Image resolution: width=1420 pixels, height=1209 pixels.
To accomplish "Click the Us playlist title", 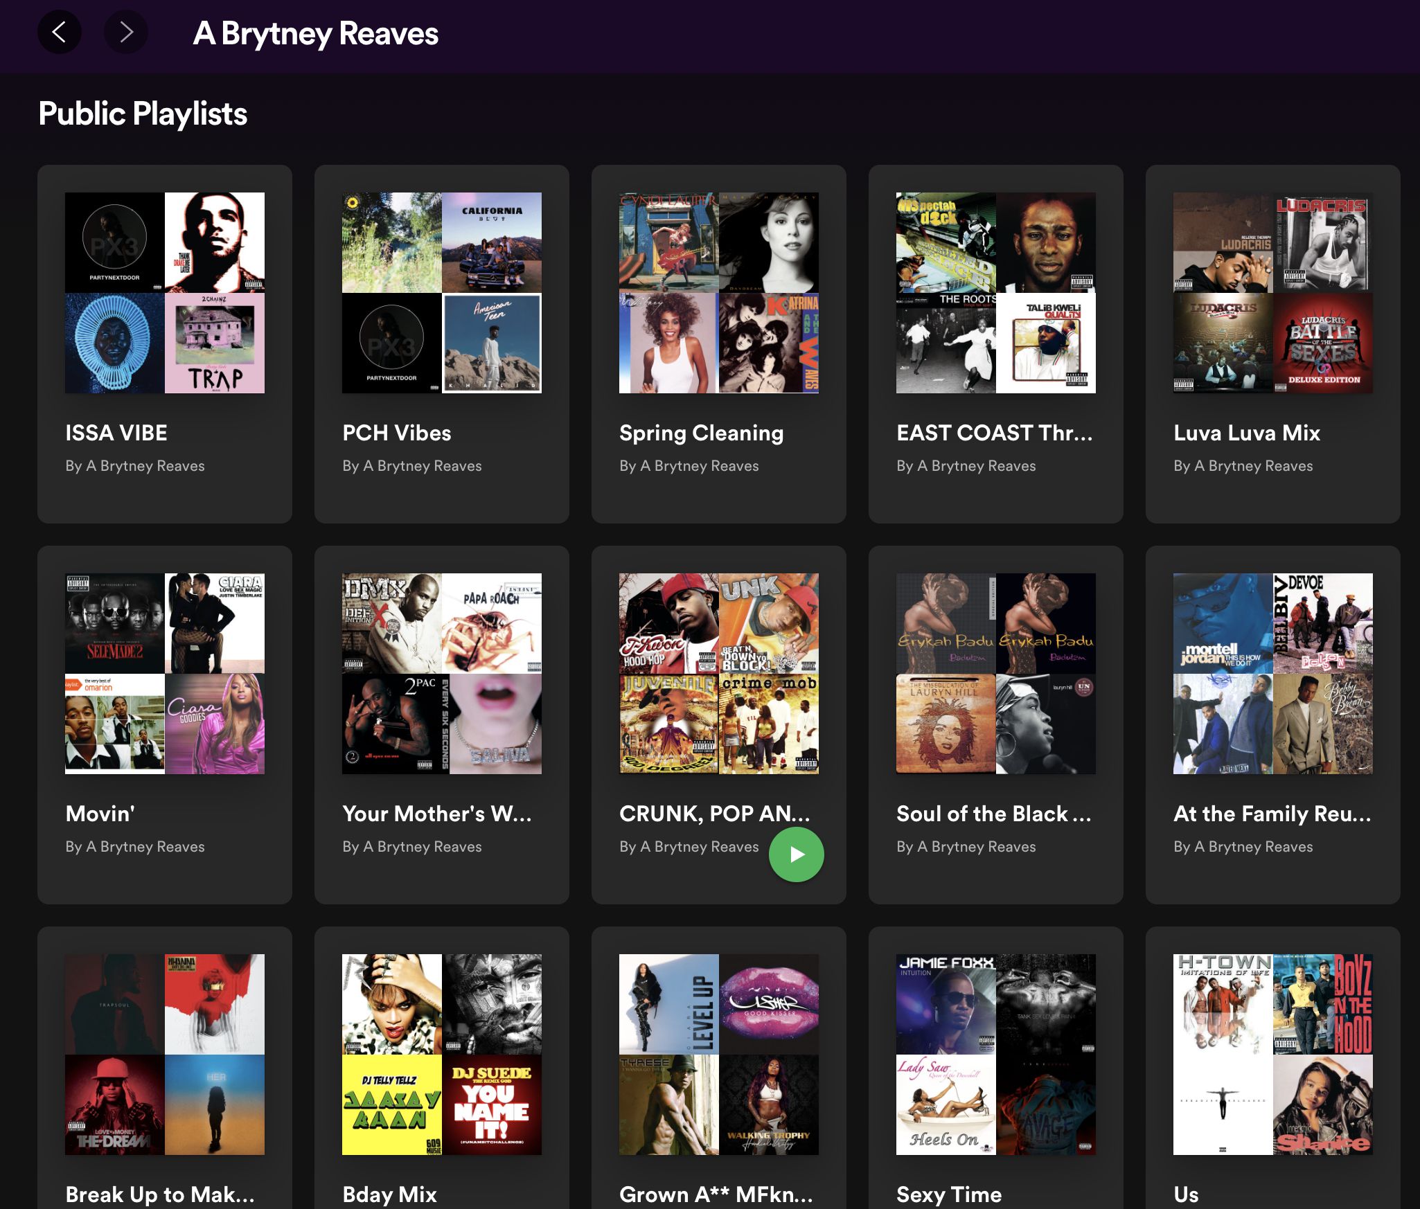I will (1186, 1194).
